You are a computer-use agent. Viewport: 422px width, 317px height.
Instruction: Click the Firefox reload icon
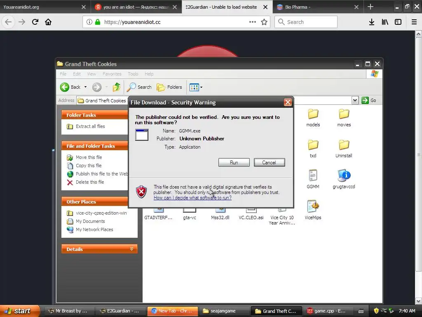(35, 22)
